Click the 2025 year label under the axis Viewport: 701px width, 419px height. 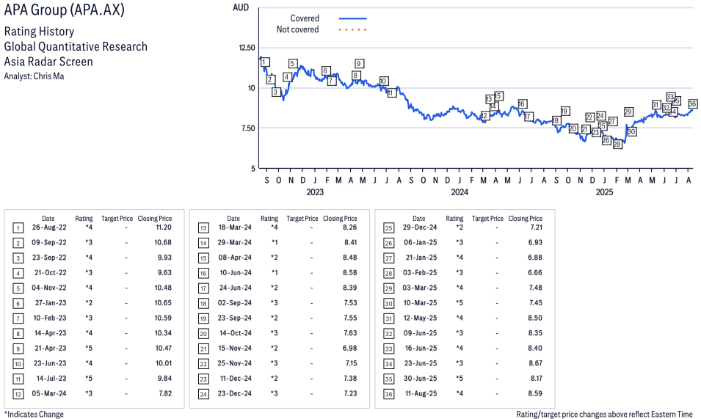tap(604, 192)
